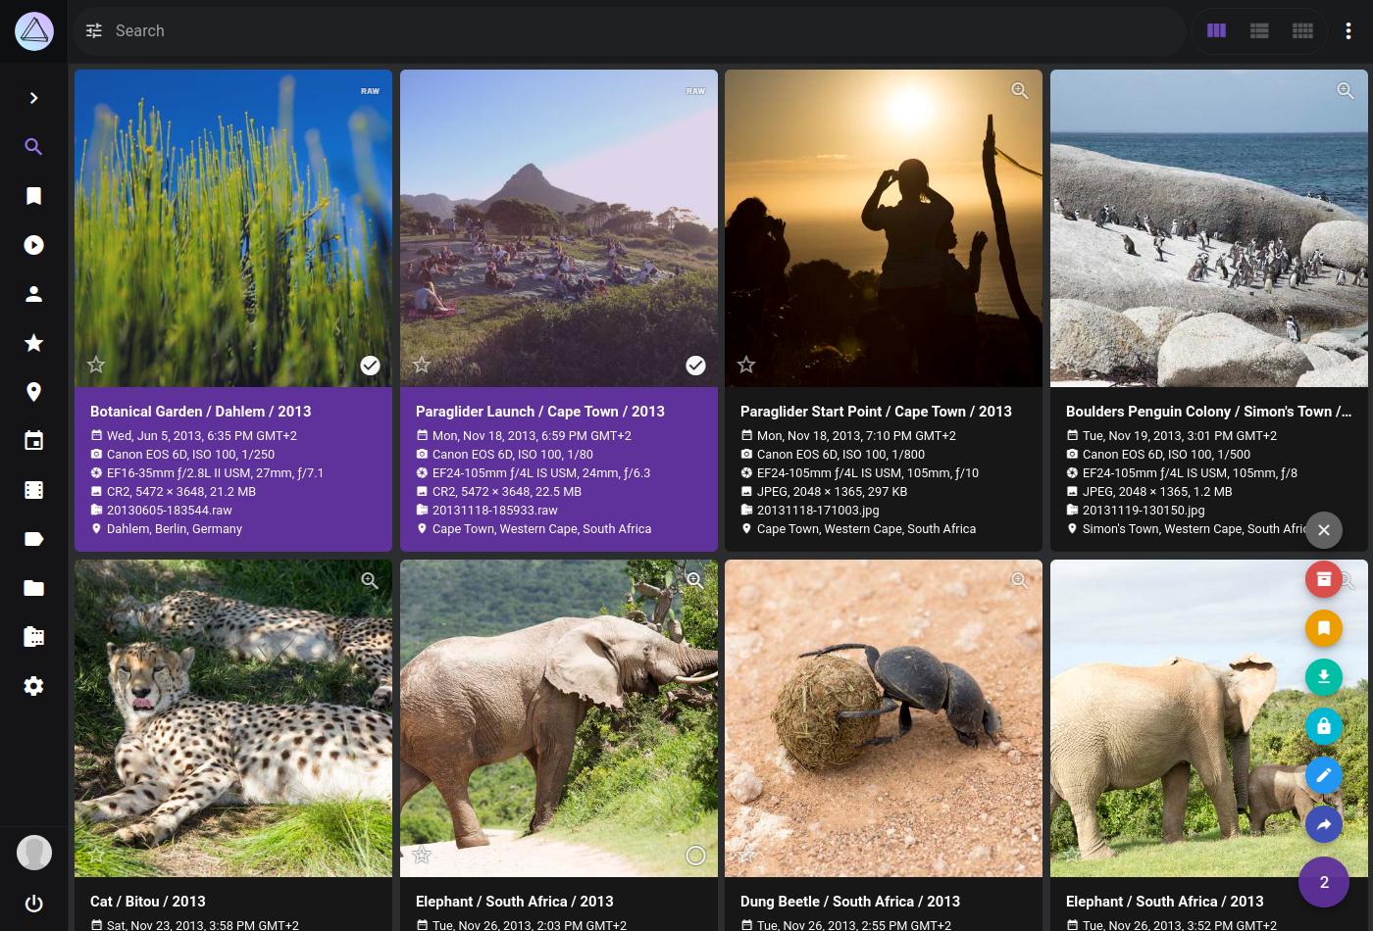Select the Elephant photo using its circle toggle

pyautogui.click(x=695, y=855)
